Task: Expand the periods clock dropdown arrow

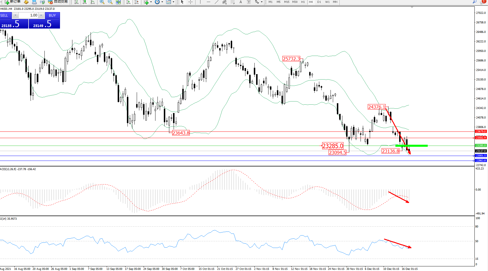Action: tap(162, 2)
